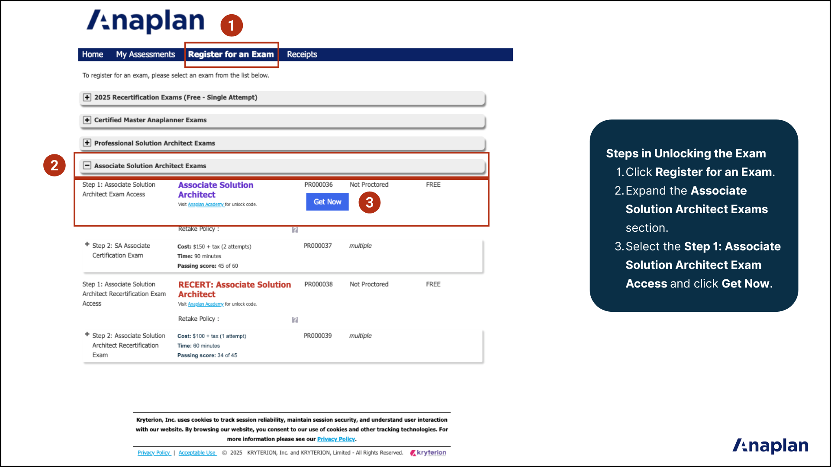
Task: Open Associate Solution Architect exam title
Action: click(216, 190)
